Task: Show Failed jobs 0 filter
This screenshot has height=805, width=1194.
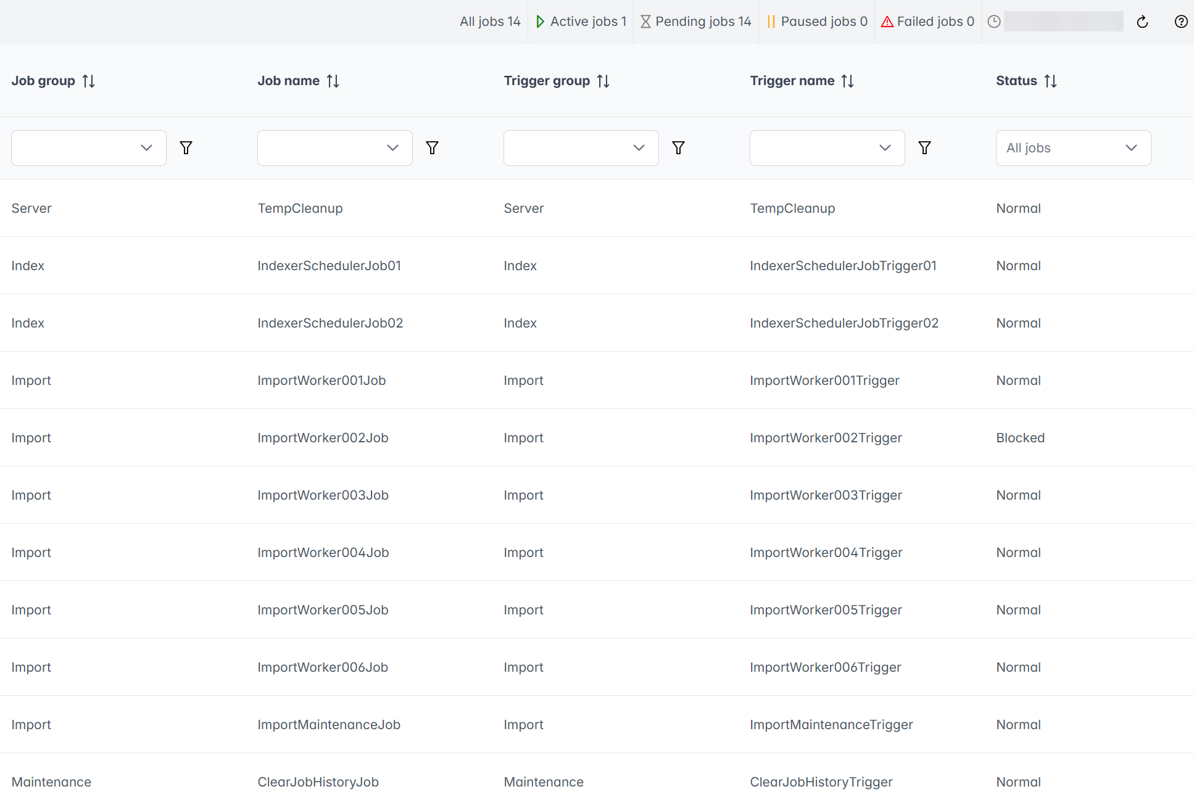Action: (928, 22)
